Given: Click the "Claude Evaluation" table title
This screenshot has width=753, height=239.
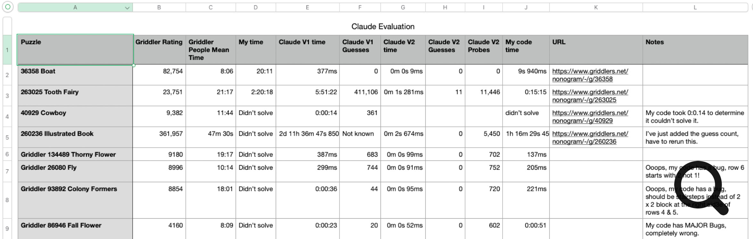Looking at the screenshot, I should [x=383, y=27].
